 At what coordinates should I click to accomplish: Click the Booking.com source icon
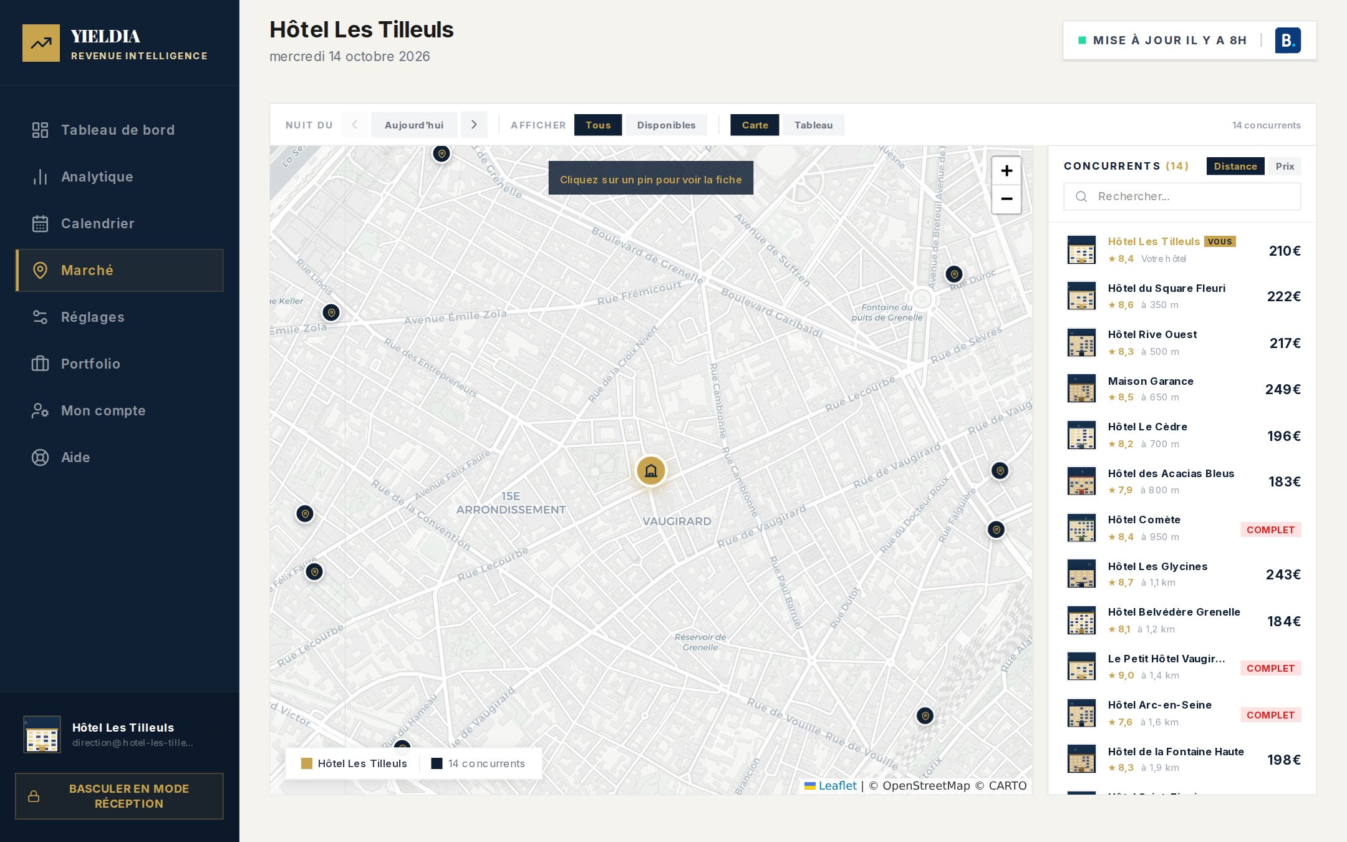(x=1288, y=41)
